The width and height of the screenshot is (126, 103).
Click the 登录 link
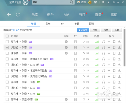click(12, 2)
